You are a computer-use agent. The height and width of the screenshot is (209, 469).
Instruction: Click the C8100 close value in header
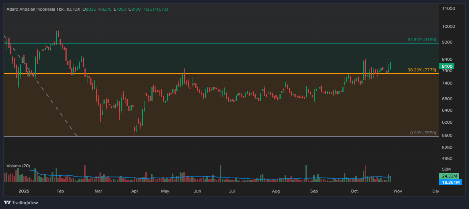134,9
